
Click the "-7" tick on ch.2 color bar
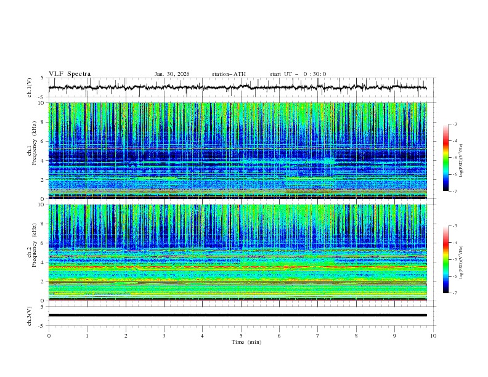(454, 293)
